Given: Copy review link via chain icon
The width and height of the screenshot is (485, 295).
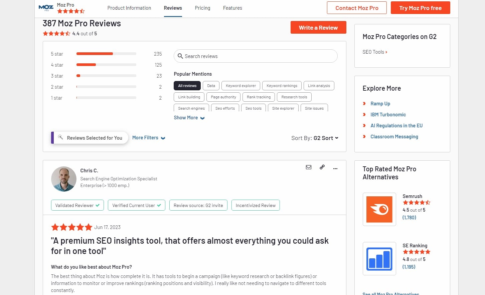Looking at the screenshot, I should (322, 167).
